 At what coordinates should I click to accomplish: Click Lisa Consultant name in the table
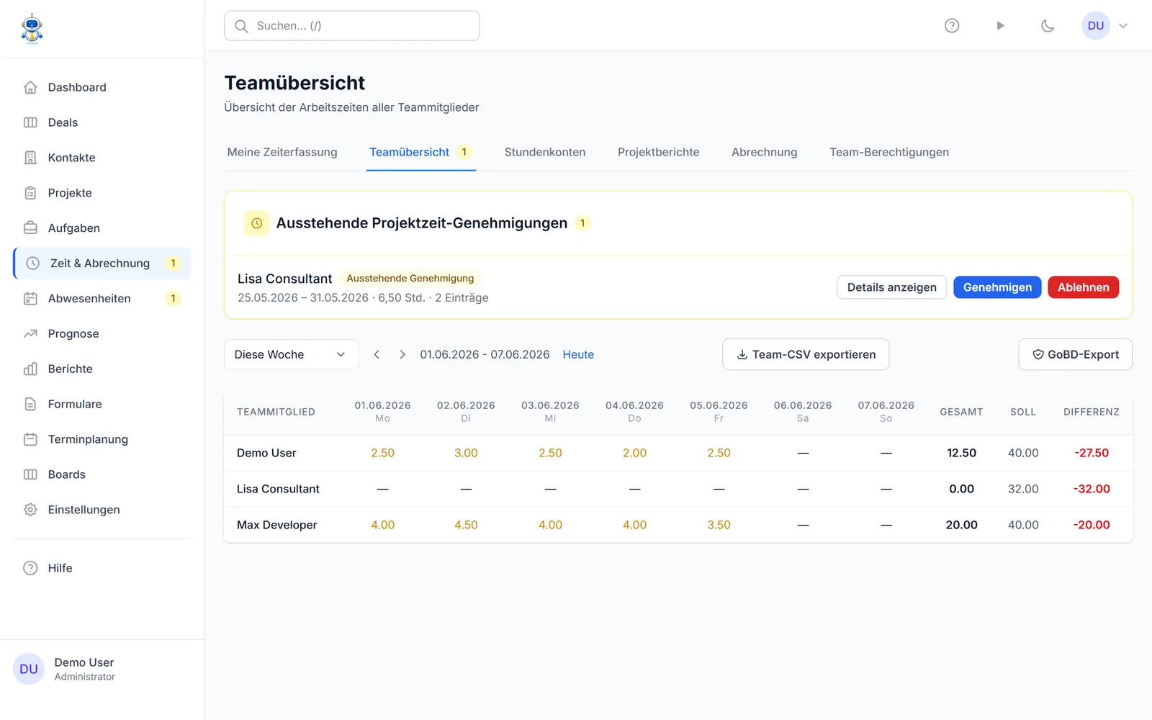[x=278, y=489]
